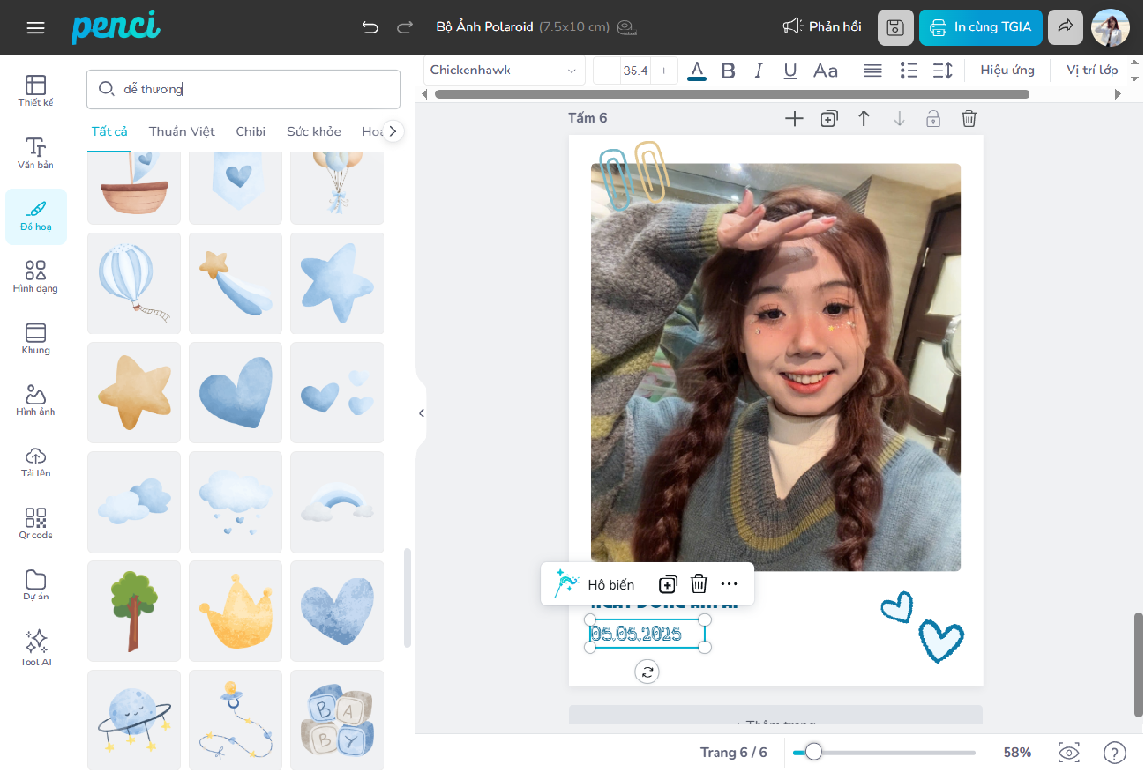Toggle italic text formatting
This screenshot has width=1143, height=770.
click(759, 71)
